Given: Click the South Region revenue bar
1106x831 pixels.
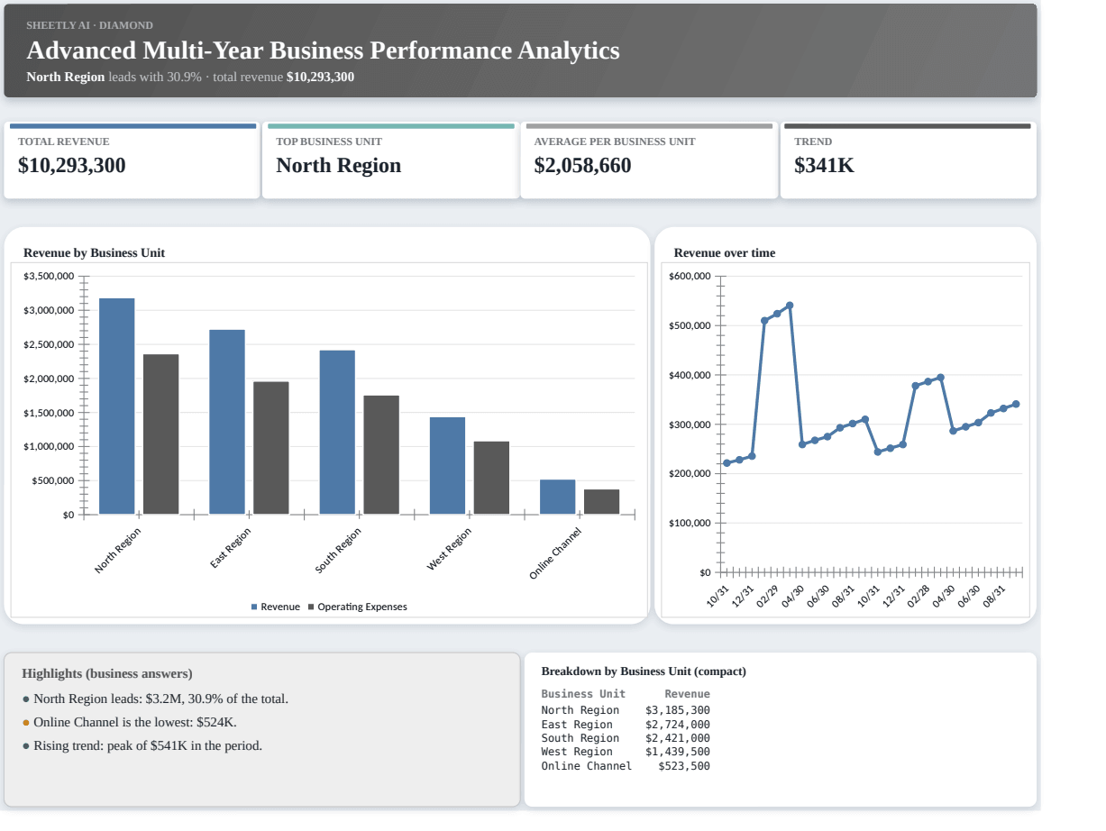Looking at the screenshot, I should (337, 433).
